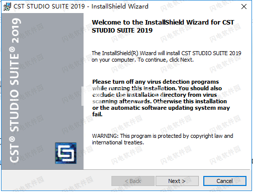Click empty button bar area left of Back
This screenshot has height=192, width=253.
tap(56, 181)
